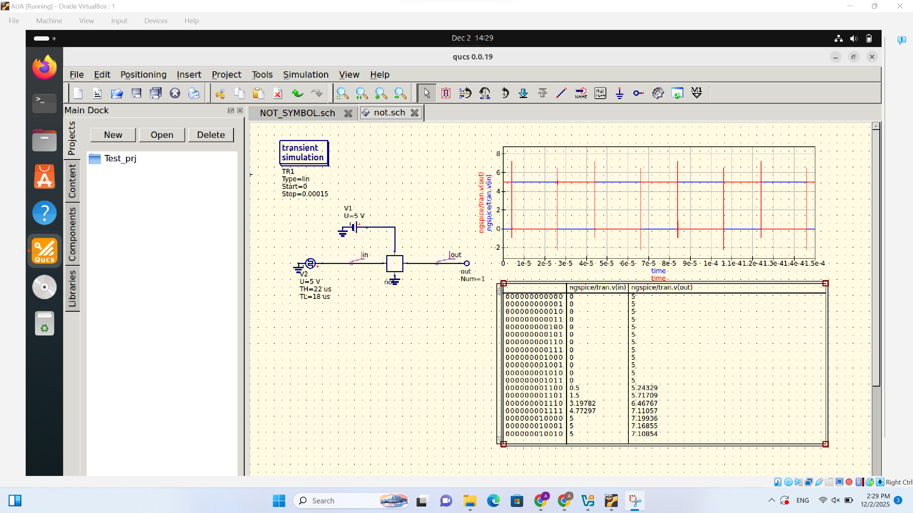
Task: Close the Main Dock panel
Action: click(x=240, y=110)
